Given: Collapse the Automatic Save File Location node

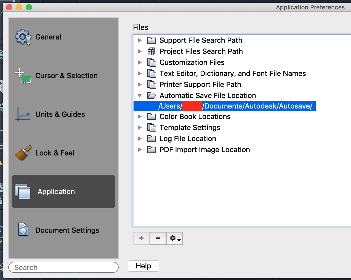Looking at the screenshot, I should tap(140, 96).
